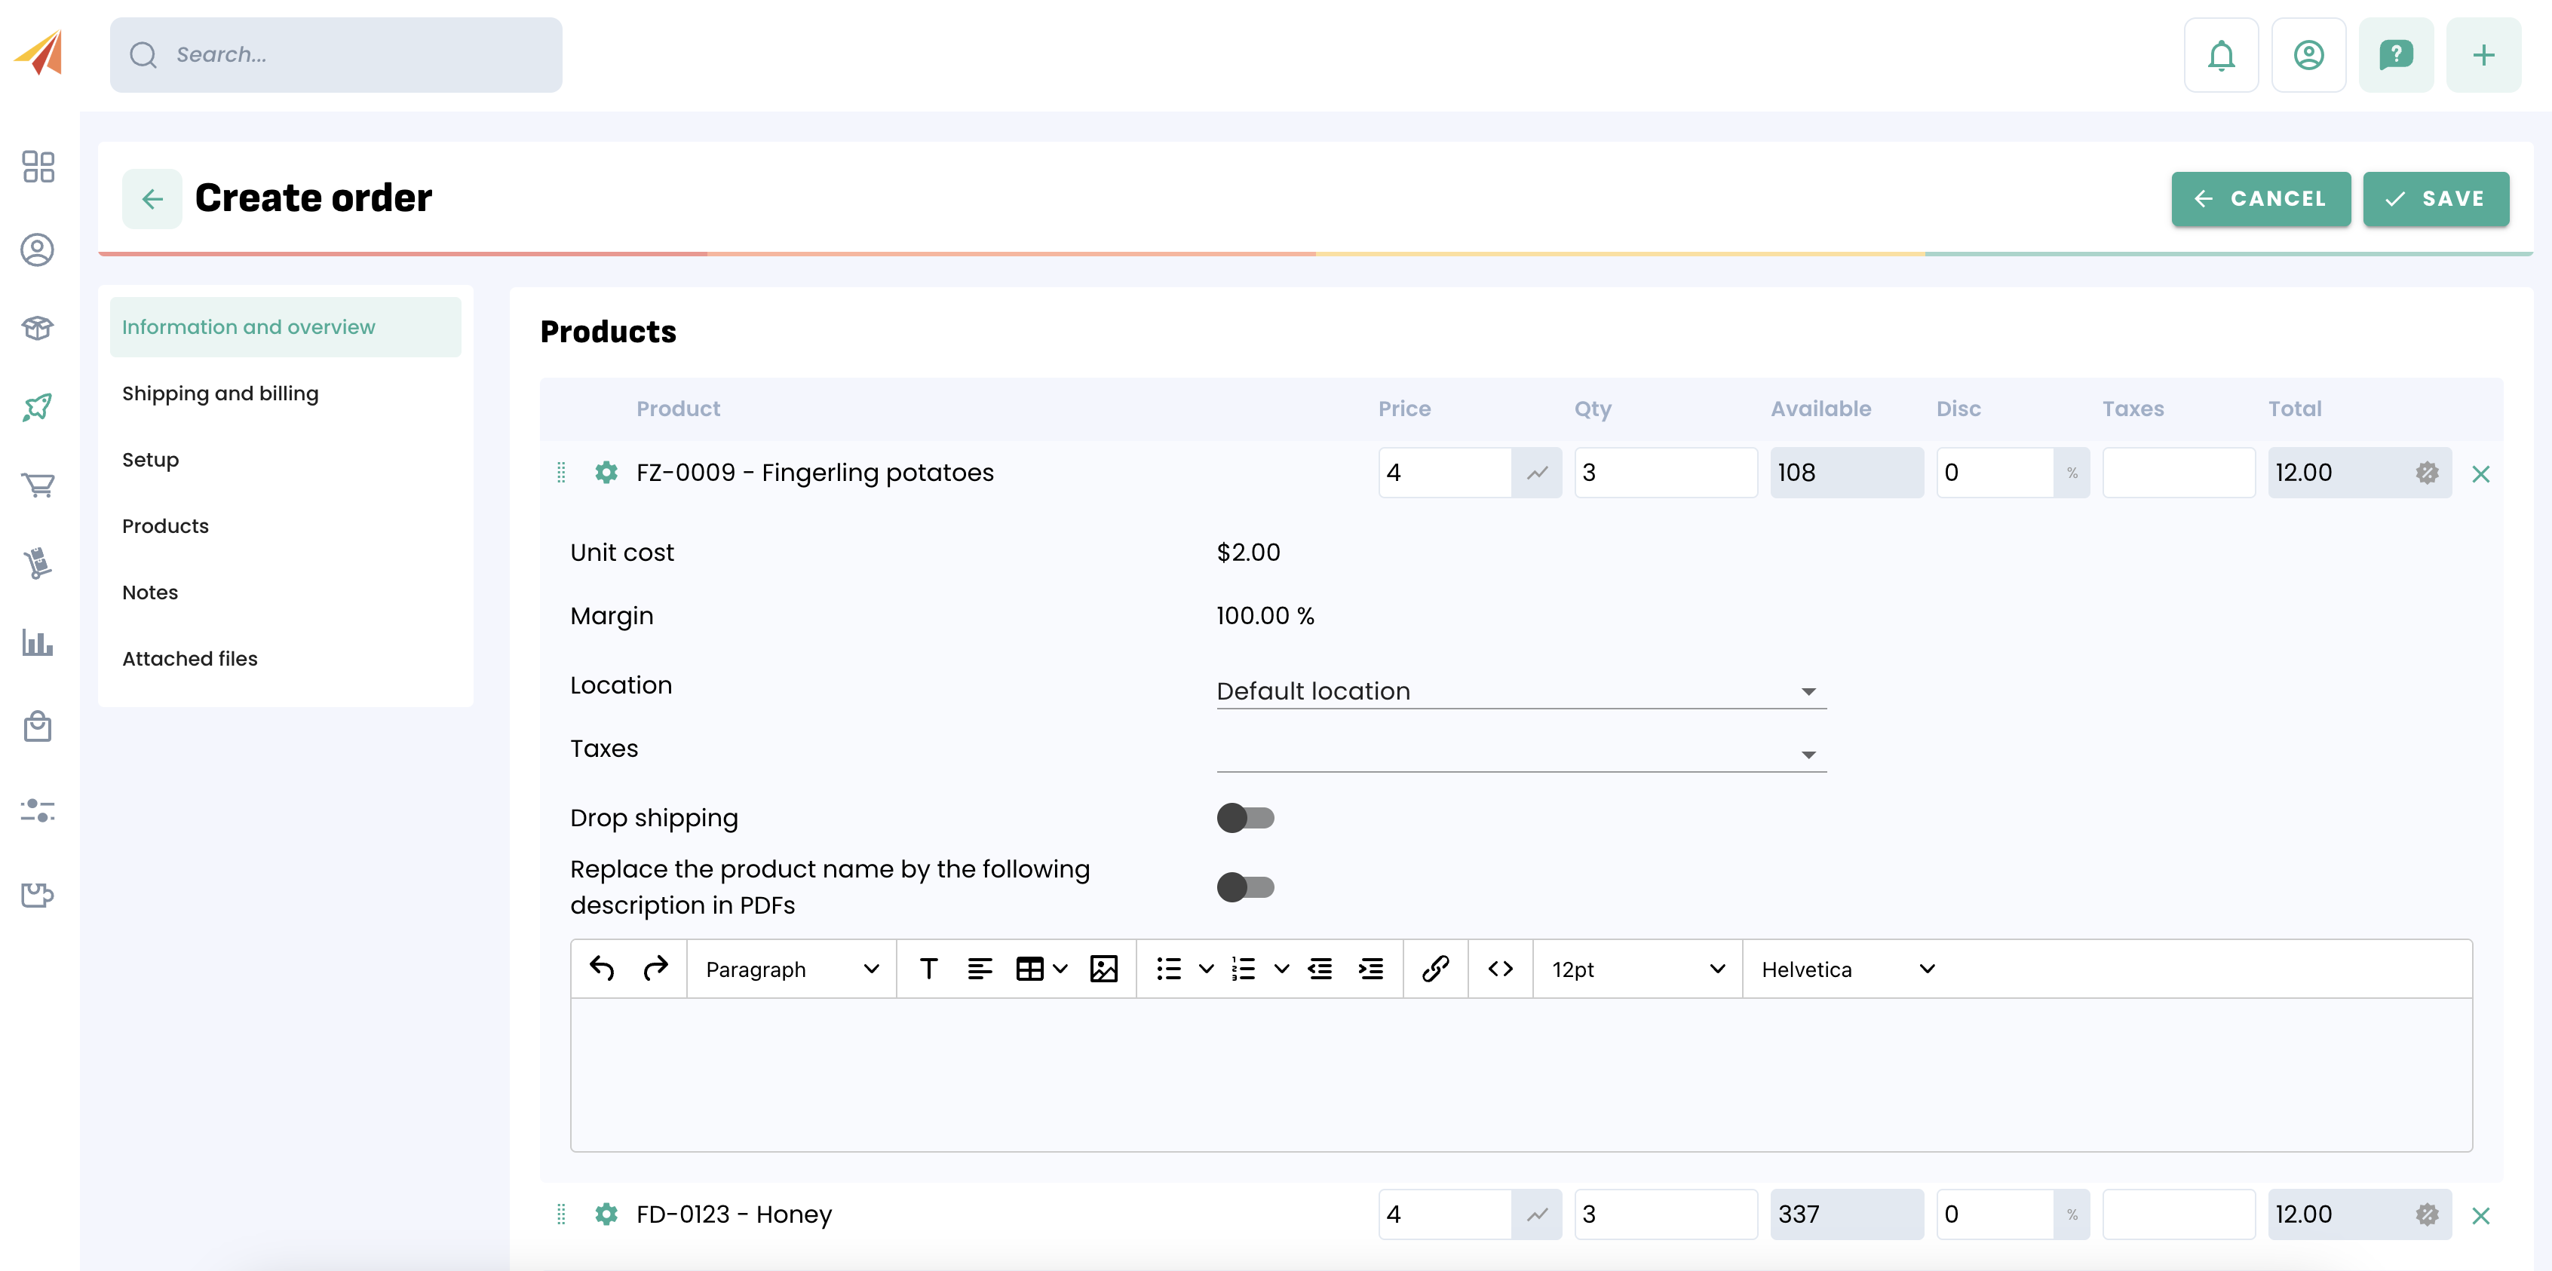Open the help chat icon
2552x1271 pixels.
2394,56
